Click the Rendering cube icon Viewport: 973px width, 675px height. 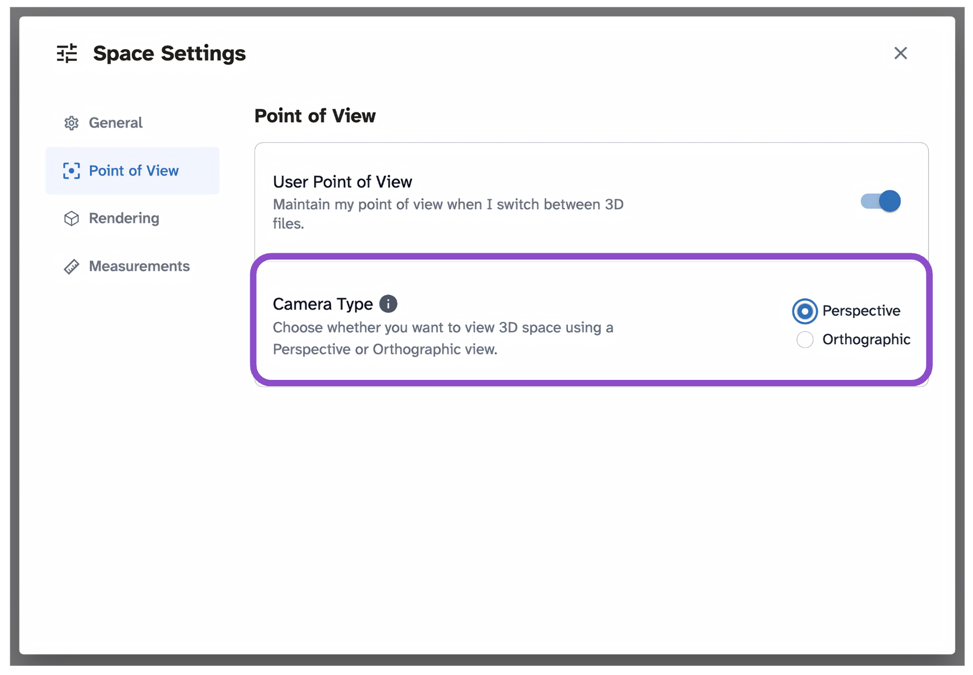71,219
